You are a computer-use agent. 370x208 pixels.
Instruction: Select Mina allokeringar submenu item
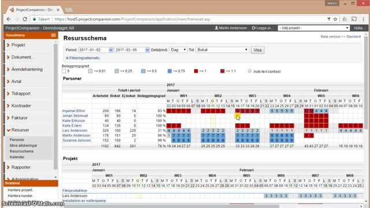23,146
